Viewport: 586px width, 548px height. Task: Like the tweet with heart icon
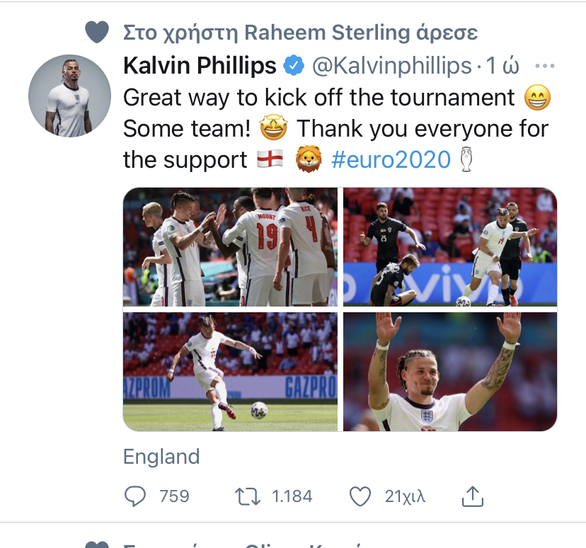point(362,496)
